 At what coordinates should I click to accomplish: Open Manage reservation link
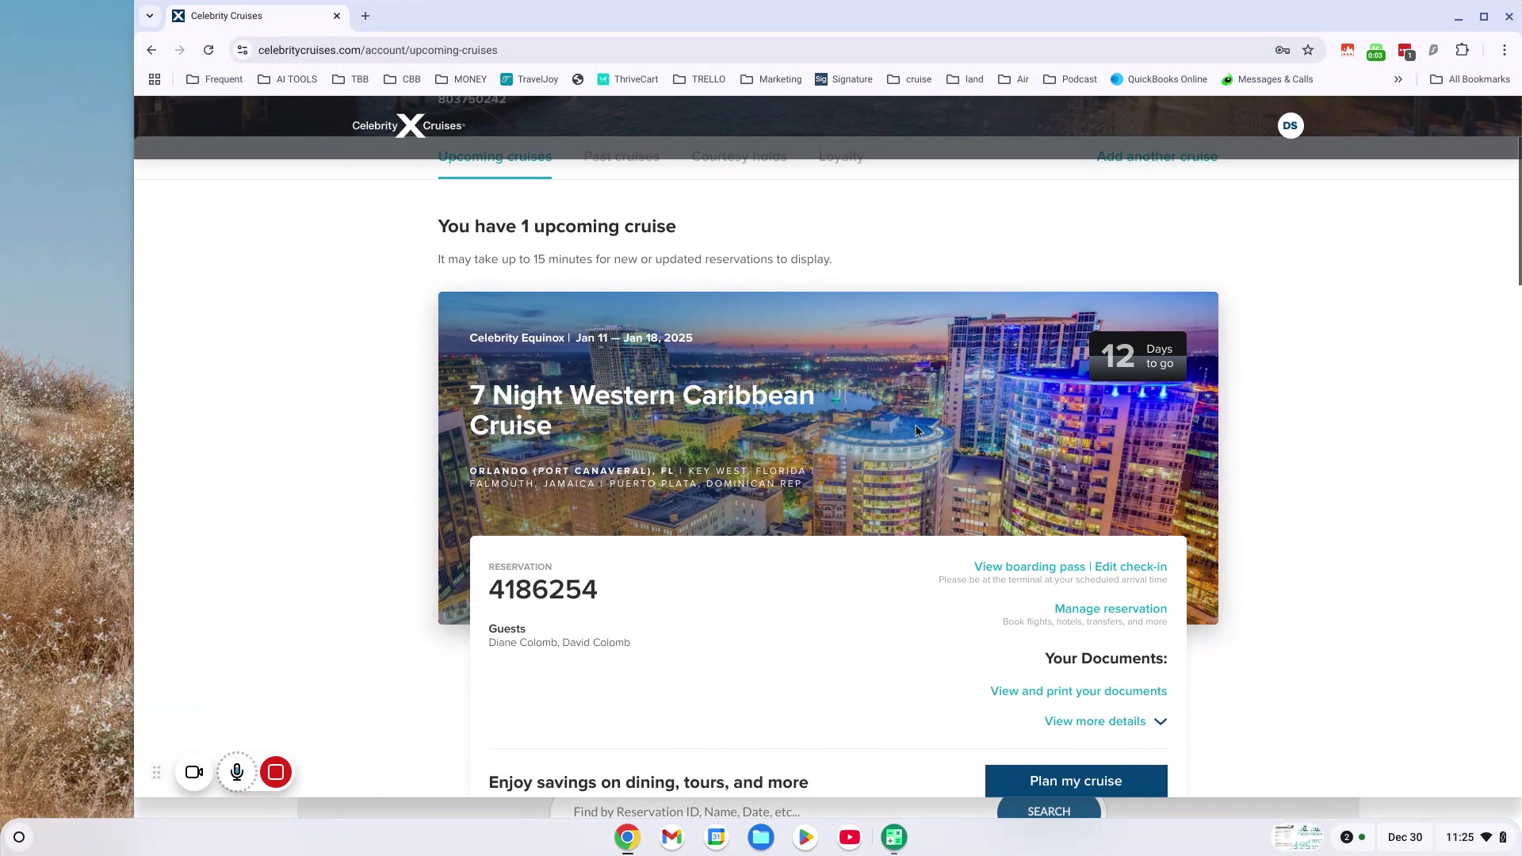(x=1111, y=609)
